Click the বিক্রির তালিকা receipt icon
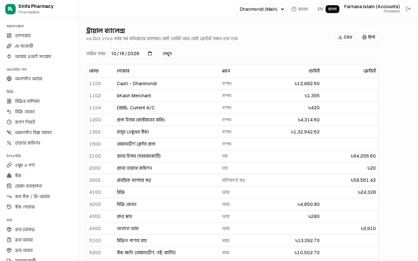This screenshot has height=261, width=418. click(9, 101)
